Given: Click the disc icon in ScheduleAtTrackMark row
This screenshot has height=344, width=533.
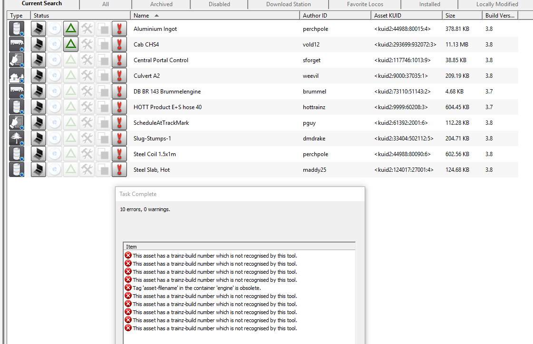Looking at the screenshot, I should tap(55, 123).
